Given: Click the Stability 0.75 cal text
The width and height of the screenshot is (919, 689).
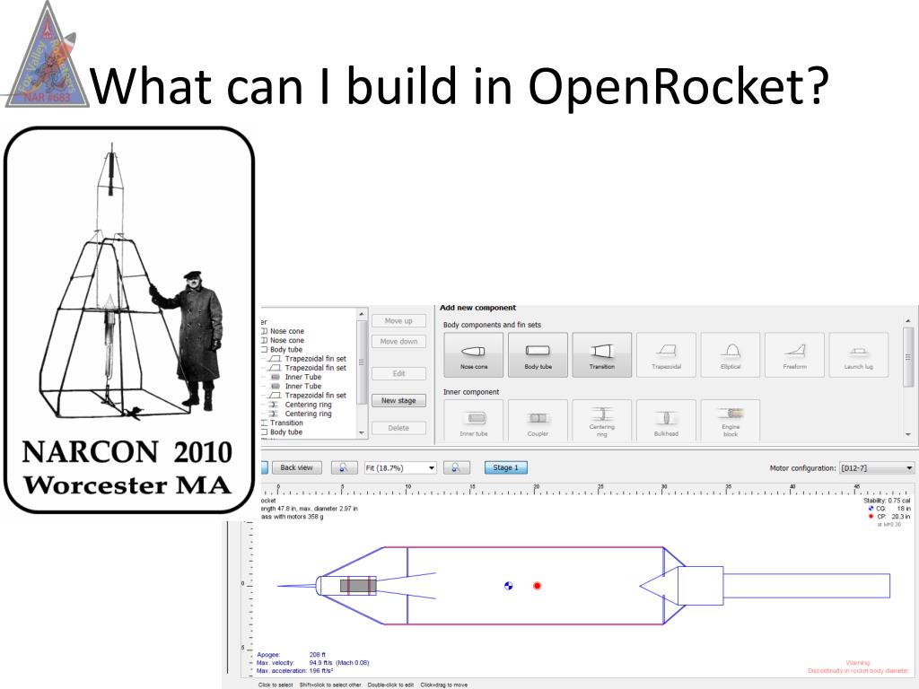Looking at the screenshot, I should [887, 501].
